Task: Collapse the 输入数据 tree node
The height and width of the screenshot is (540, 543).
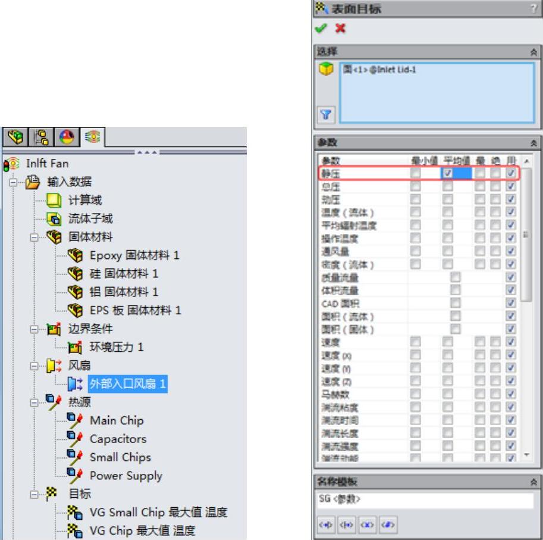Action: [13, 182]
